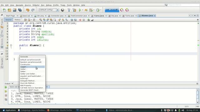Click the Save All toolbar icon
Viewport: 200px width, 112px height.
coord(20,10)
